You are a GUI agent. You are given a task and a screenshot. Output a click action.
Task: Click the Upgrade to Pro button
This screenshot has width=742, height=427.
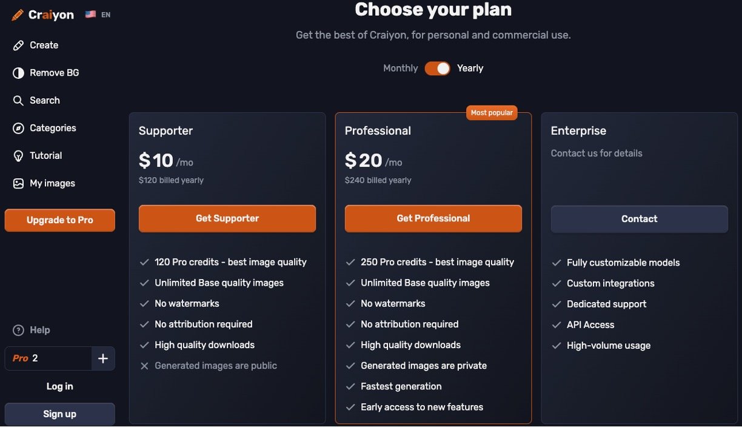tap(59, 220)
